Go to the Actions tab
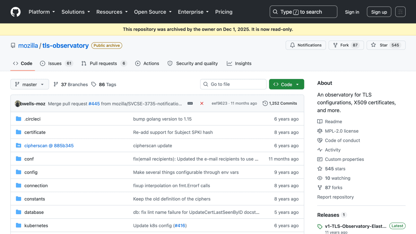This screenshot has width=416, height=234. pos(147,63)
